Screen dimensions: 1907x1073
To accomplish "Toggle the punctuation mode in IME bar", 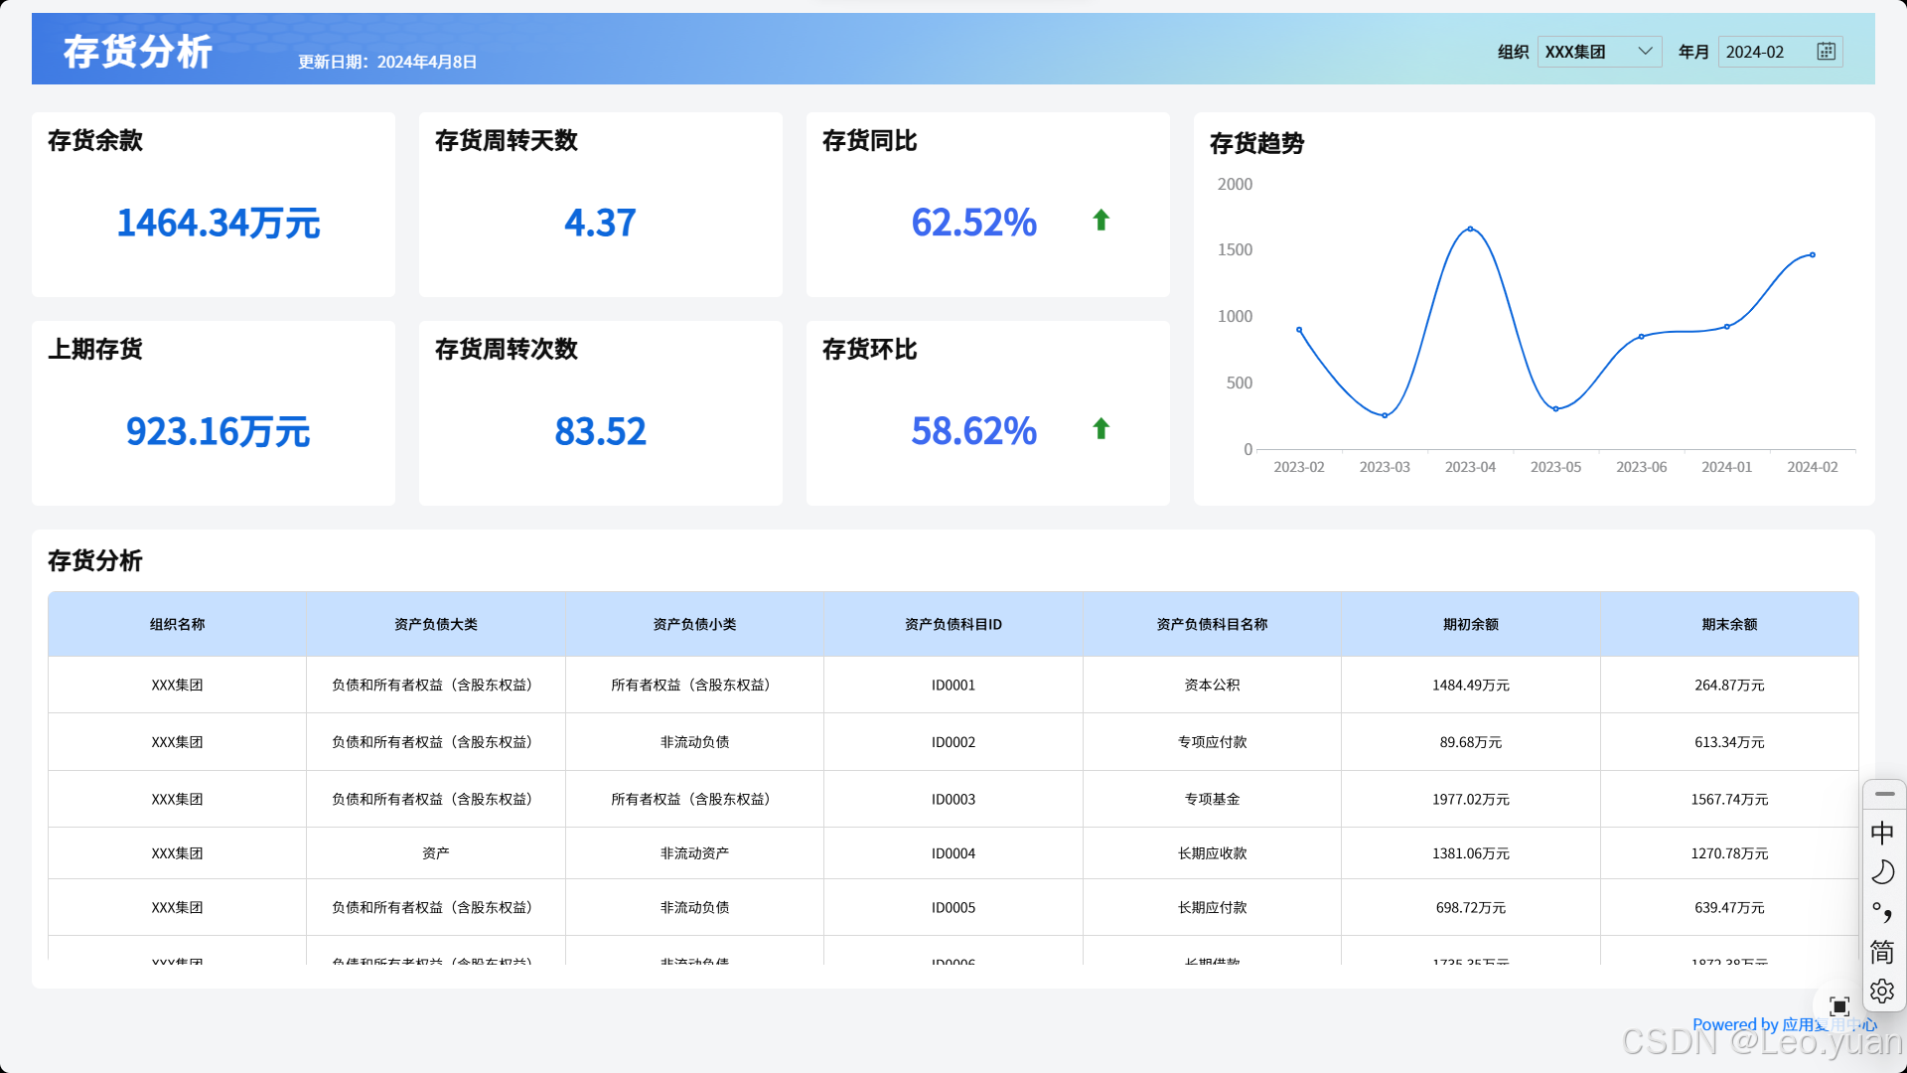I will [1882, 912].
